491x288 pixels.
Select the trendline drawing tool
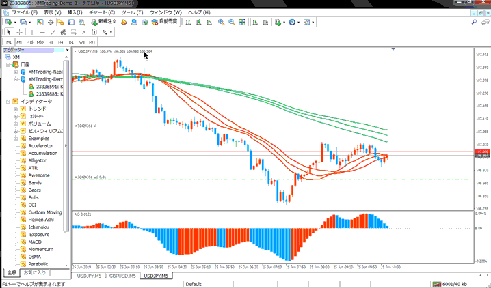[x=53, y=32]
